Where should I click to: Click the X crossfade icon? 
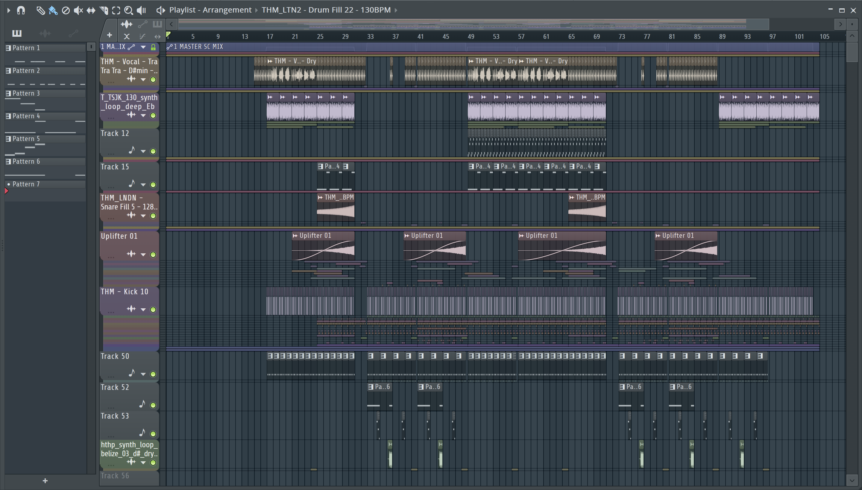(127, 36)
